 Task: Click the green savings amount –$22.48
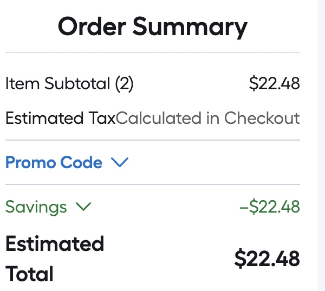tap(269, 207)
